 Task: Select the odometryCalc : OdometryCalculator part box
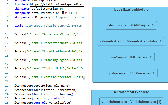point(131,41)
